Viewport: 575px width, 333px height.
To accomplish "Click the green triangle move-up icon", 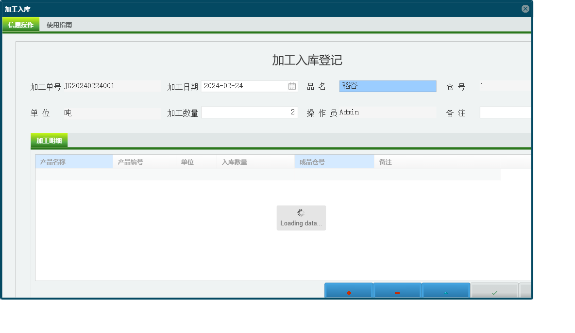I will pyautogui.click(x=445, y=290).
